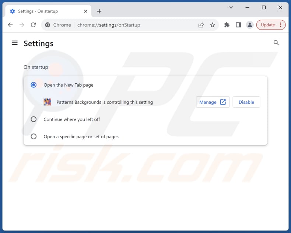Bookmark this tab with star icon
This screenshot has width=291, height=233.
coord(213,25)
